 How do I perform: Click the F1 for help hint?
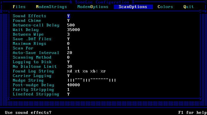192,112
